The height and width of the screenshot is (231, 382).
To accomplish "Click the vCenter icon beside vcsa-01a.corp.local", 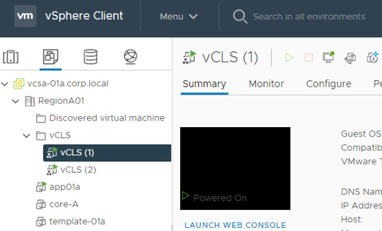I will click(19, 83).
